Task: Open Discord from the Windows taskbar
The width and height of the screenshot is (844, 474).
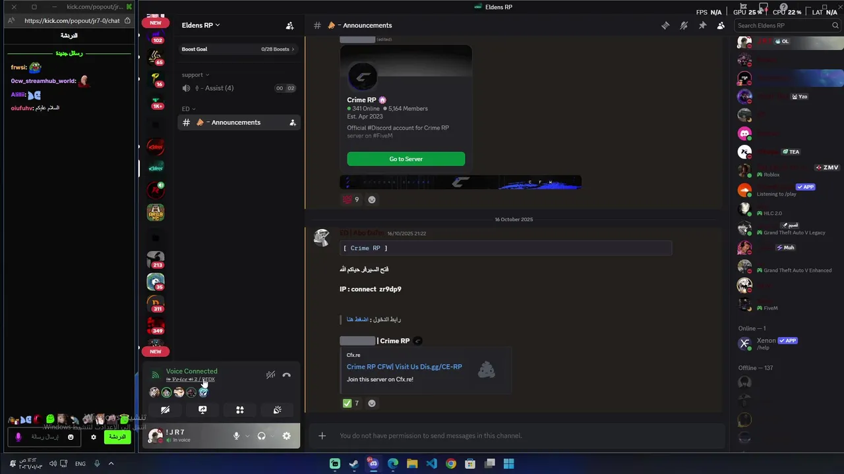Action: [x=373, y=463]
